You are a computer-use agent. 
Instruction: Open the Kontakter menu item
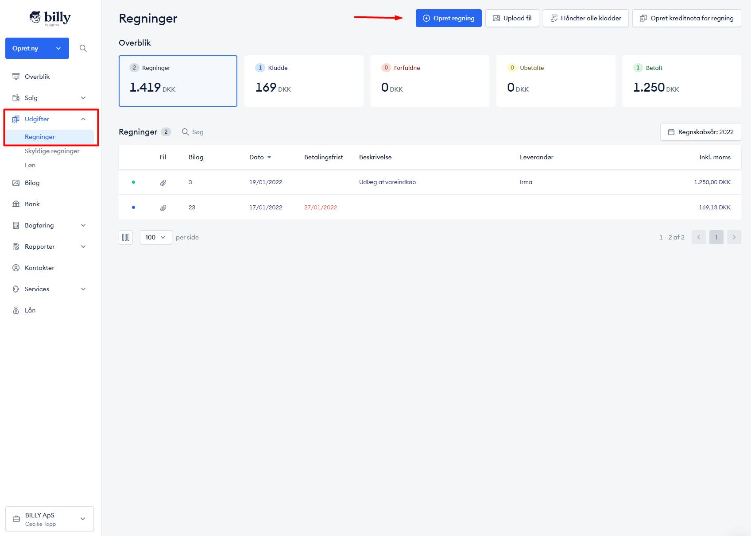coord(39,268)
